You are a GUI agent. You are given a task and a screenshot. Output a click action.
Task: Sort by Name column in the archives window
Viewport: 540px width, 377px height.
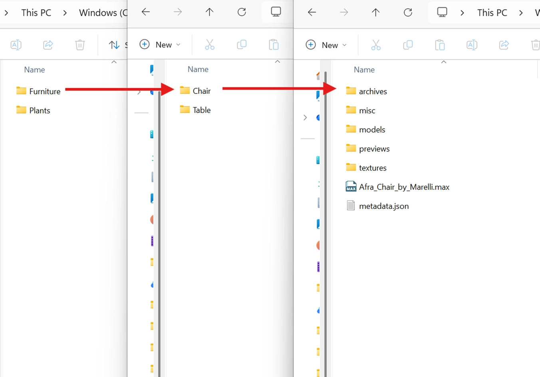364,70
